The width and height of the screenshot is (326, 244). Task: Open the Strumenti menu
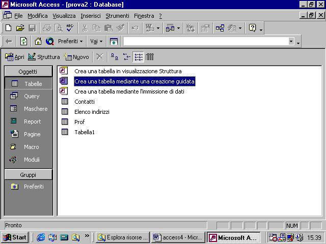pos(117,16)
